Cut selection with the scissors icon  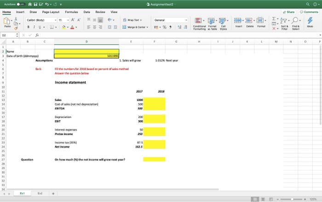pyautogui.click(x=16, y=19)
